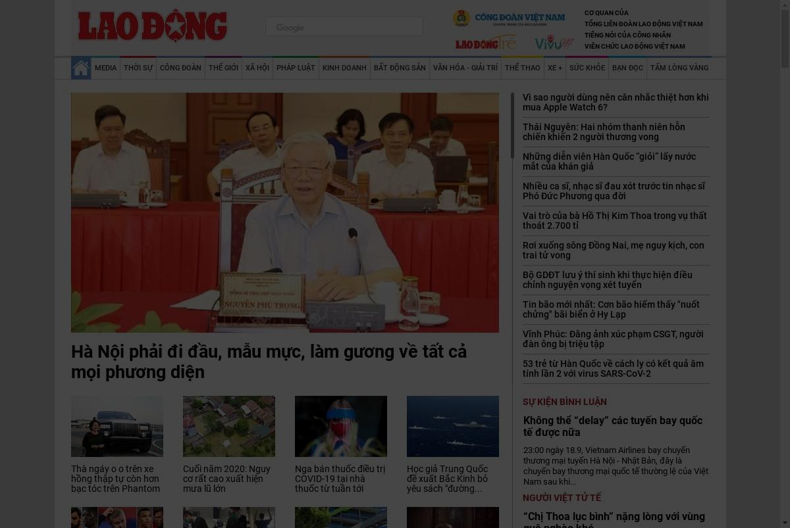Open the Công Đoàn Việt Nam logo
Image resolution: width=790 pixels, height=528 pixels.
pos(509,18)
